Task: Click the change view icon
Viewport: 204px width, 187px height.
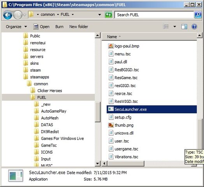Action: tap(166, 27)
